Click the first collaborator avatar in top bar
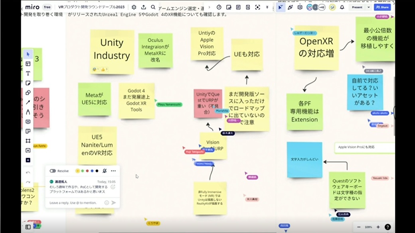This screenshot has width=415, height=233. [x=309, y=7]
